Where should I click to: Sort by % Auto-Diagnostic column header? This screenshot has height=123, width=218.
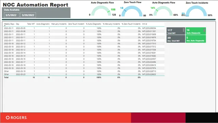point(94,24)
